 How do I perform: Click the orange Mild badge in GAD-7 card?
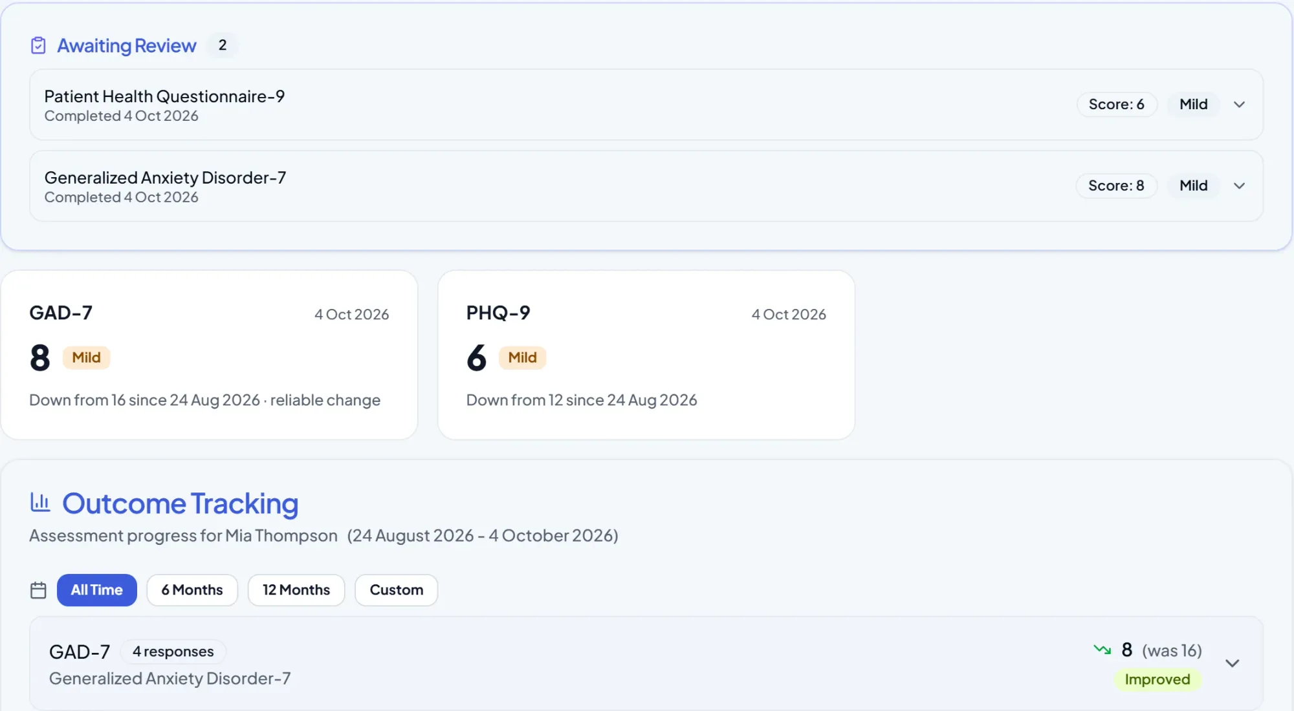(86, 357)
